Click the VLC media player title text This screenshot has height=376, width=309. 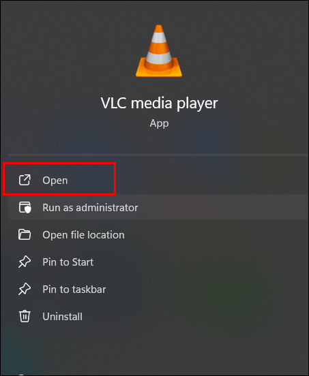coord(159,104)
